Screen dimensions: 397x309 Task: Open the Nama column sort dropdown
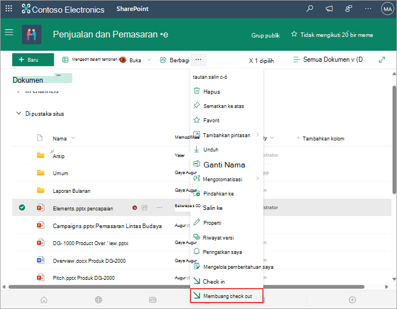pos(73,138)
